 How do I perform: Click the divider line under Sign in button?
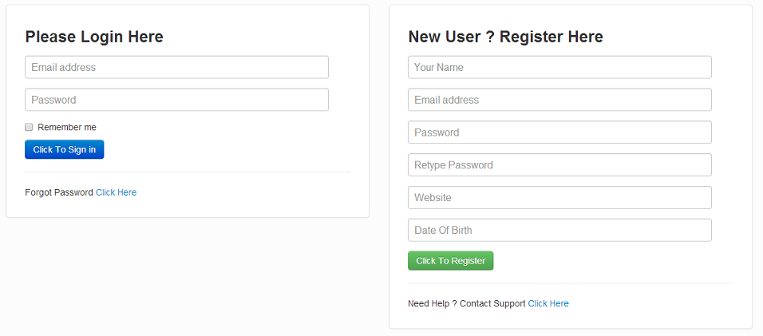188,172
